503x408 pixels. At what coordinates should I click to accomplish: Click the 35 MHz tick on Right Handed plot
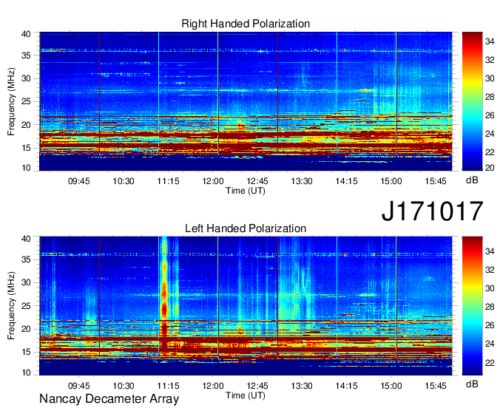click(x=26, y=55)
